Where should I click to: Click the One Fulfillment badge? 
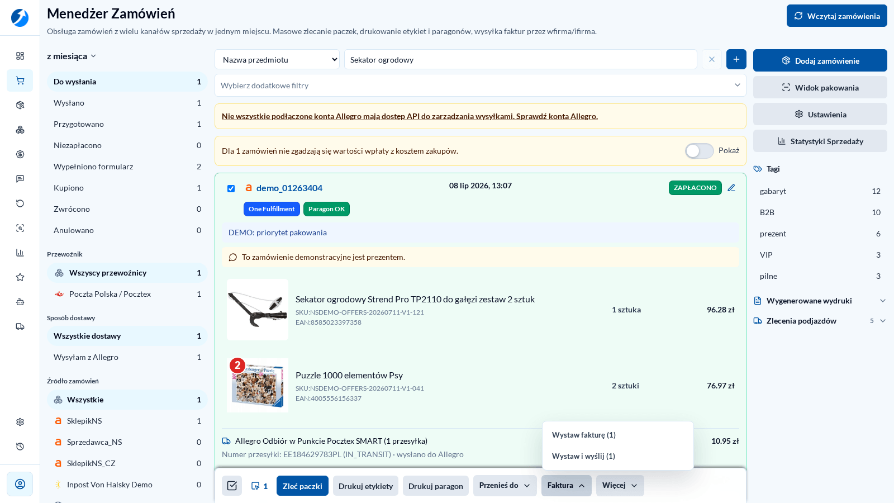coord(272,209)
